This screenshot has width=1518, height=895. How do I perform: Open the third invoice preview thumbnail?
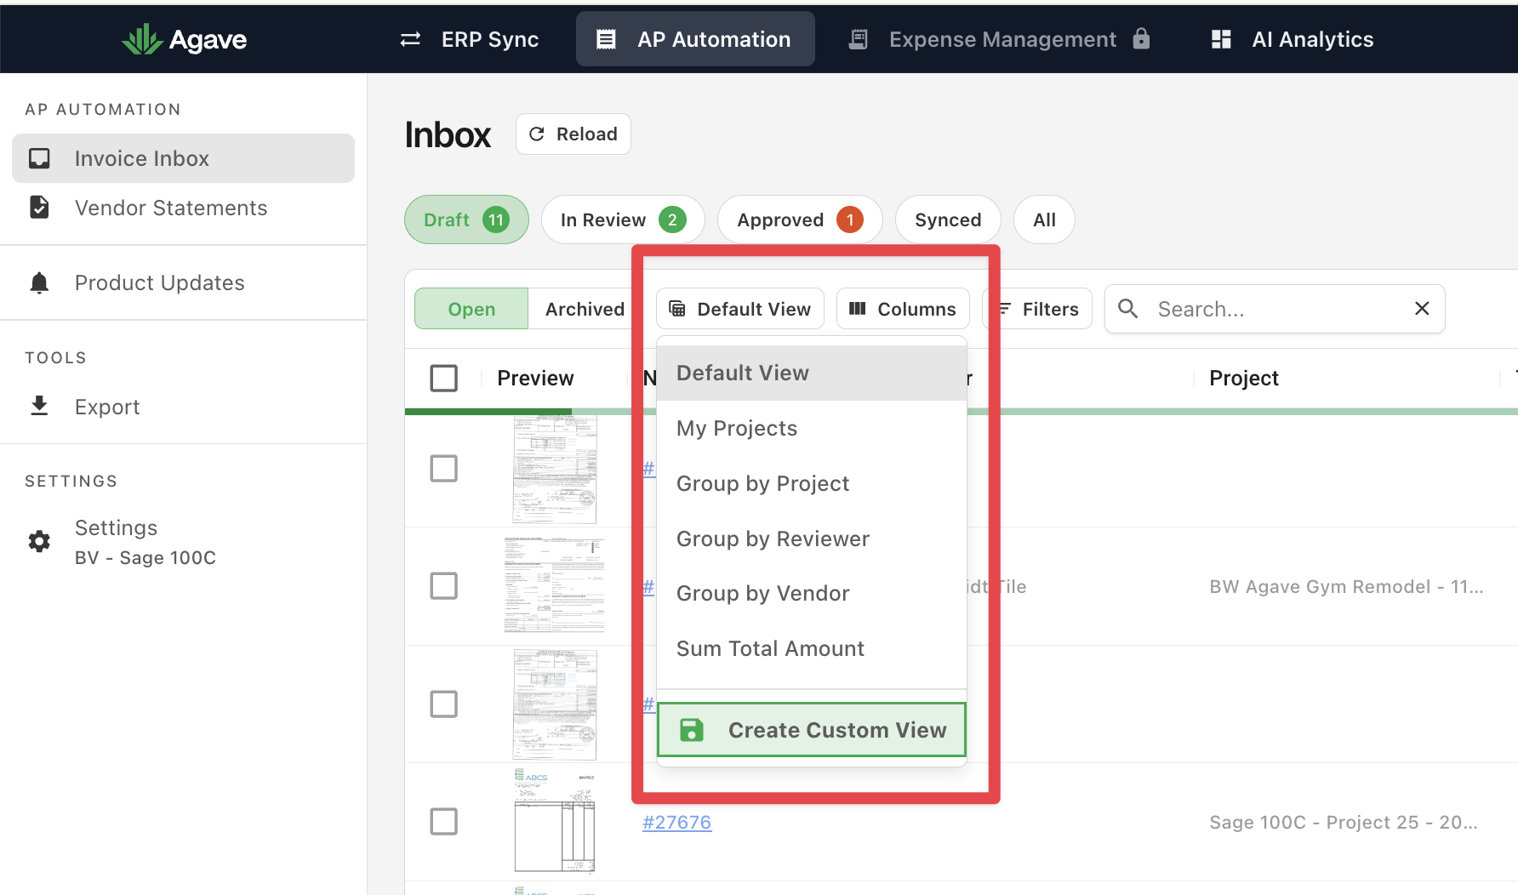[555, 704]
